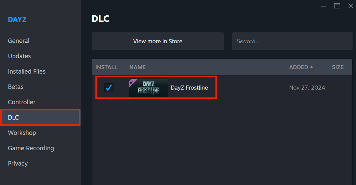Switch to the Updates section
356x185 pixels.
tap(19, 56)
